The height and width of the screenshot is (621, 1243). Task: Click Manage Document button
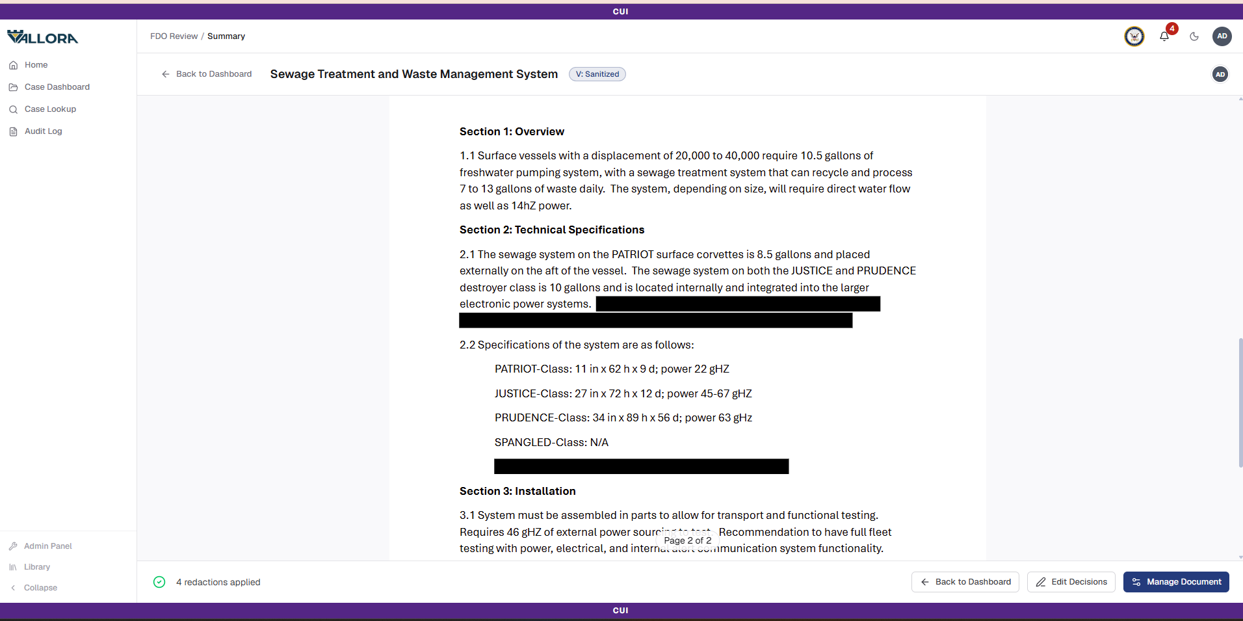point(1176,582)
